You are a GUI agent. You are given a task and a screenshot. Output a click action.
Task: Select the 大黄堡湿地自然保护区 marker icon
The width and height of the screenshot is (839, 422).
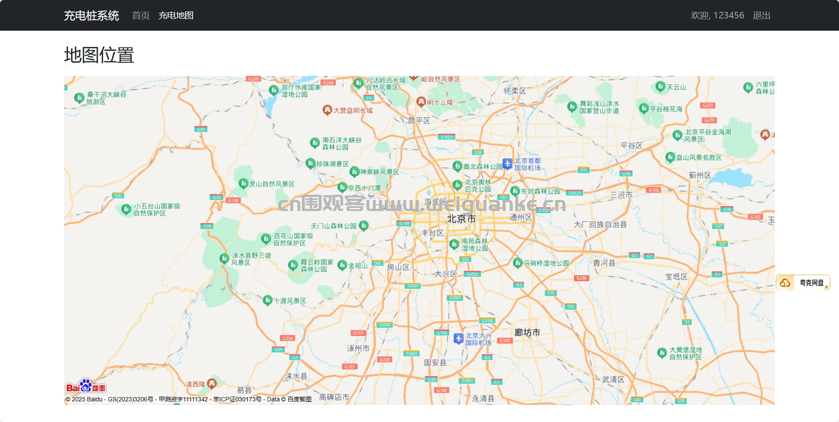coord(662,353)
